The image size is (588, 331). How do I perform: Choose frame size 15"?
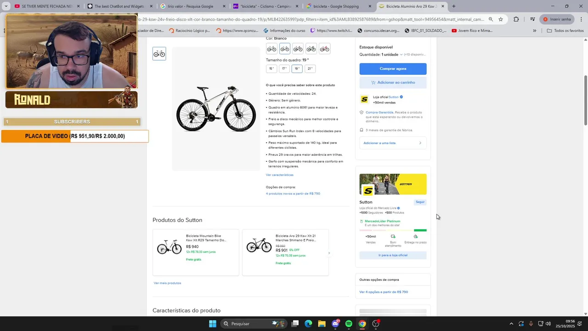tap(271, 68)
